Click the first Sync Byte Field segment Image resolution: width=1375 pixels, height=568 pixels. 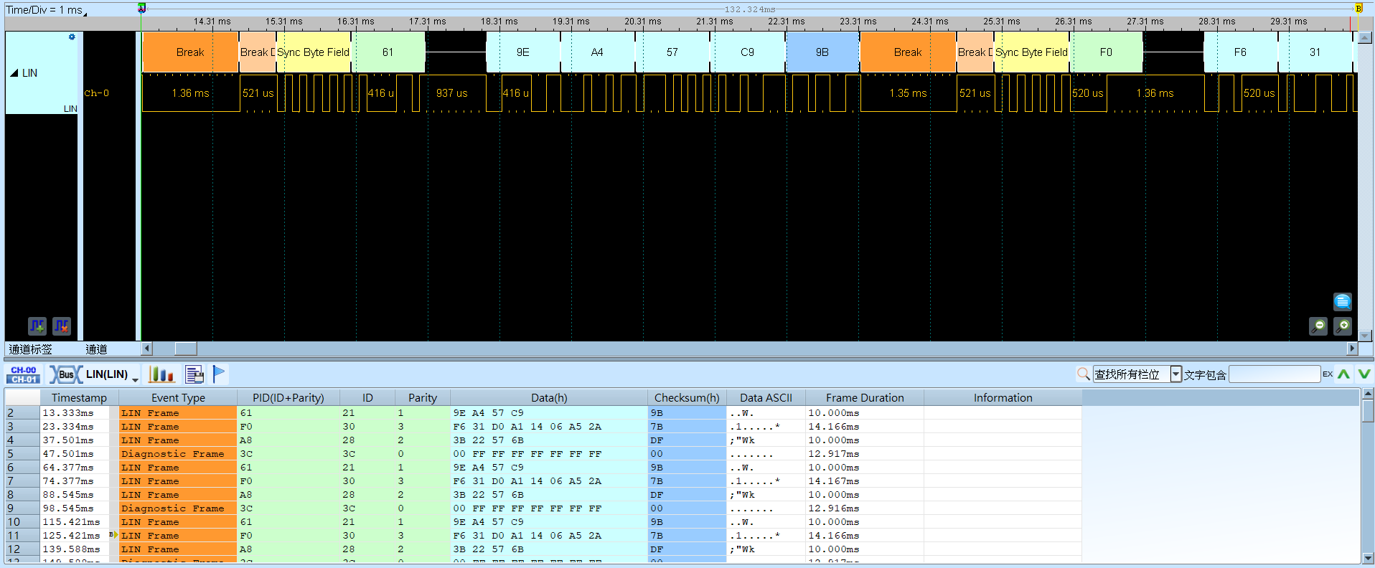(x=314, y=52)
